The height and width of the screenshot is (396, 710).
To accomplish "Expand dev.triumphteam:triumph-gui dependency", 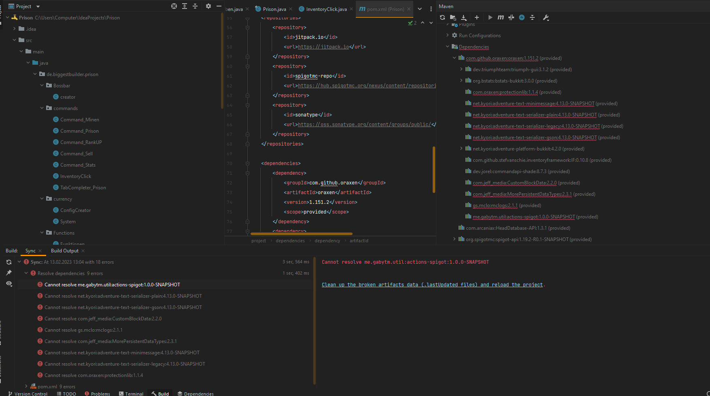I will click(x=461, y=69).
